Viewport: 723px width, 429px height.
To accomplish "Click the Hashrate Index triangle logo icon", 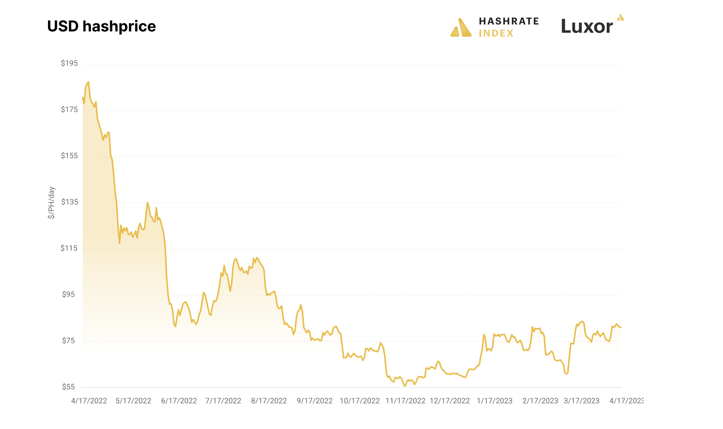I will (x=461, y=28).
